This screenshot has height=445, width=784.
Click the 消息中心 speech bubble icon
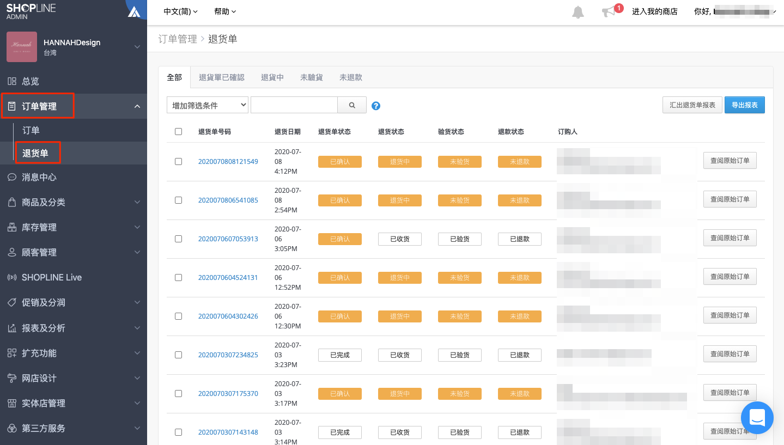(11, 177)
